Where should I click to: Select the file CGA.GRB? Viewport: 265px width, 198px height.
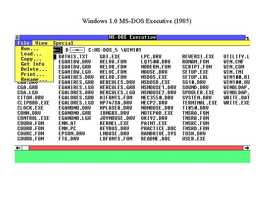point(28,87)
